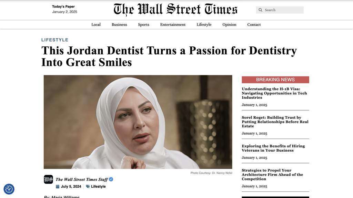The height and width of the screenshot is (198, 353).
Task: Click The Wall Street Times masthead logo
Action: [x=175, y=10]
